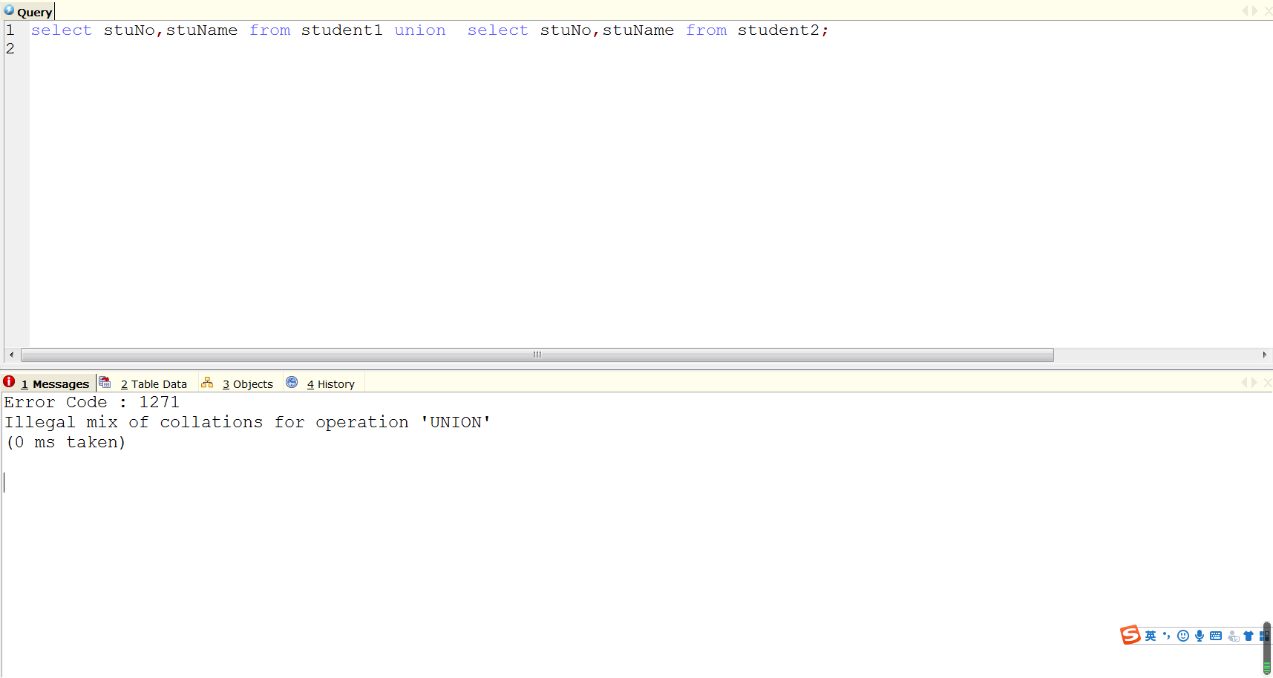The height and width of the screenshot is (678, 1273).
Task: Click the Objects tree icon
Action: click(x=208, y=382)
